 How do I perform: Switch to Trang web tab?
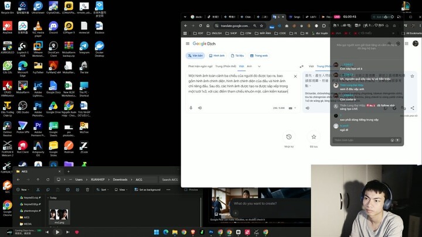point(259,56)
